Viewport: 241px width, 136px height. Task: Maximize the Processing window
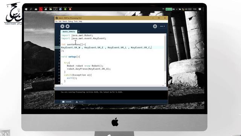coord(159,18)
